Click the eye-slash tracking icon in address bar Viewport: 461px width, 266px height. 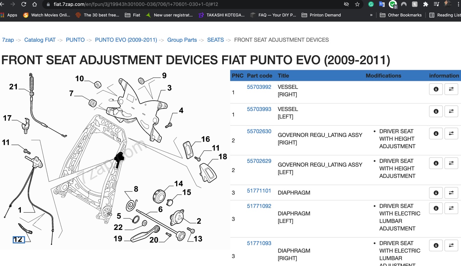coord(346,4)
